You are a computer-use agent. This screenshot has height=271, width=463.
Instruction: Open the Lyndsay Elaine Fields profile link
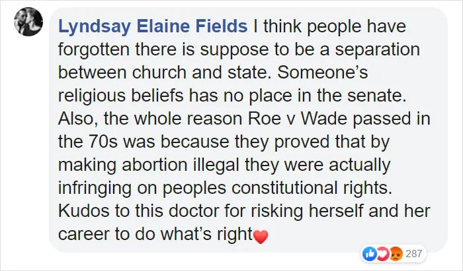pos(153,26)
